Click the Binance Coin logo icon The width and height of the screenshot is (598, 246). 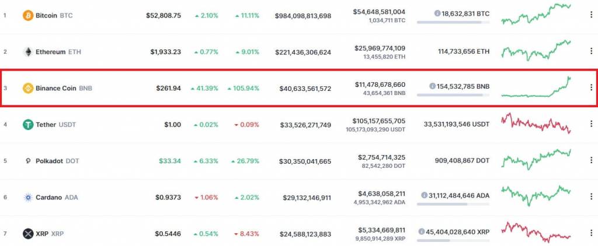click(27, 88)
